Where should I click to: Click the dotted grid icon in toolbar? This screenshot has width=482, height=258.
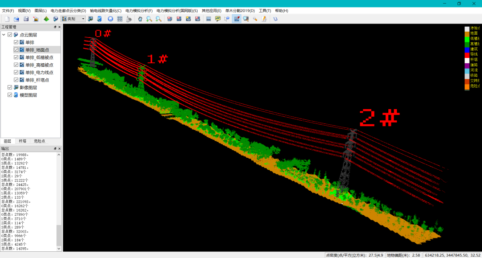[x=120, y=19]
